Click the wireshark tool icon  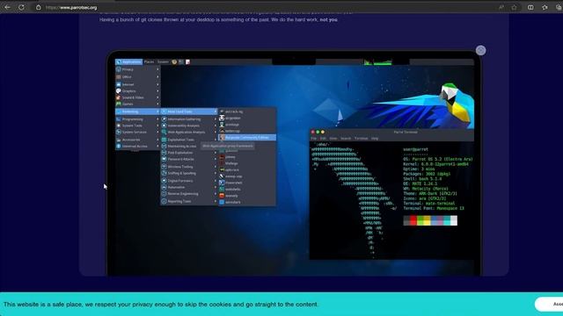222,202
